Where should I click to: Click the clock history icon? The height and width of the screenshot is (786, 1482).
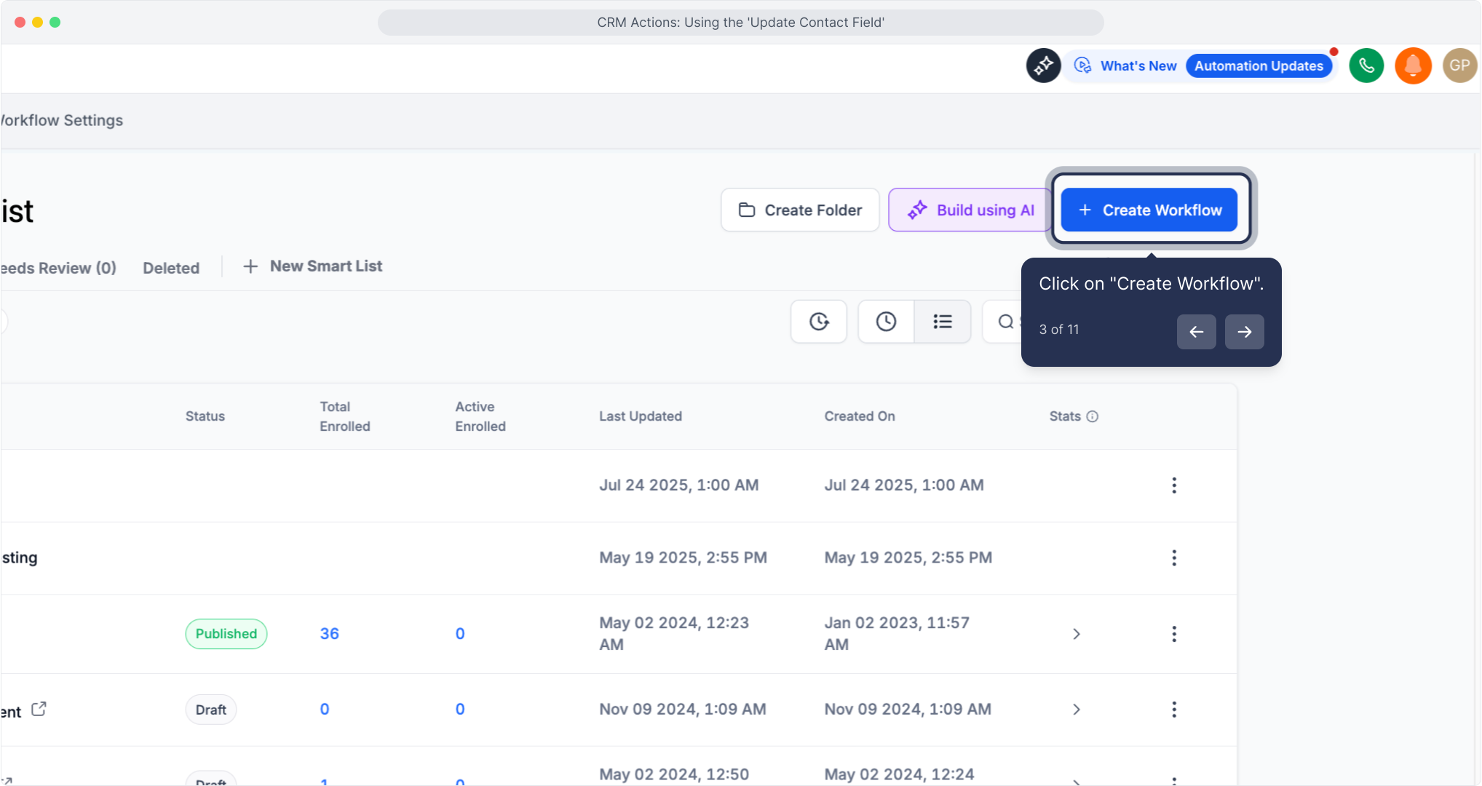pos(886,321)
